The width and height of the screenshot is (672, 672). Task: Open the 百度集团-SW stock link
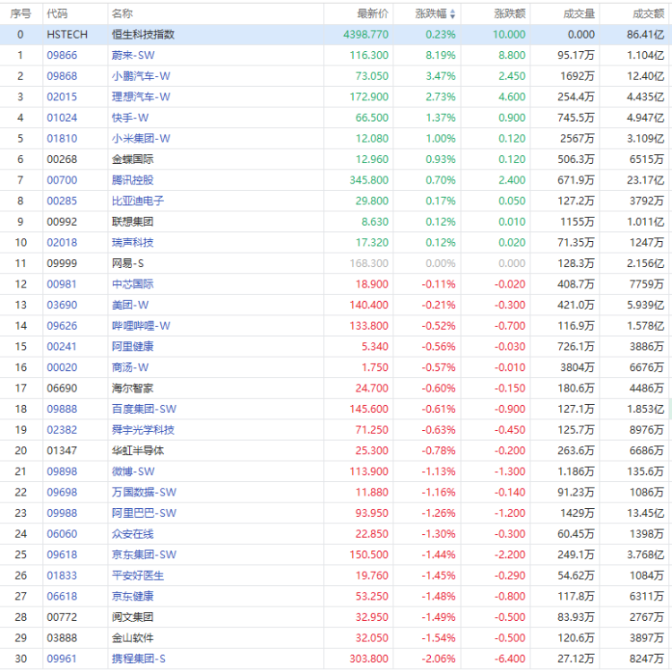[144, 409]
